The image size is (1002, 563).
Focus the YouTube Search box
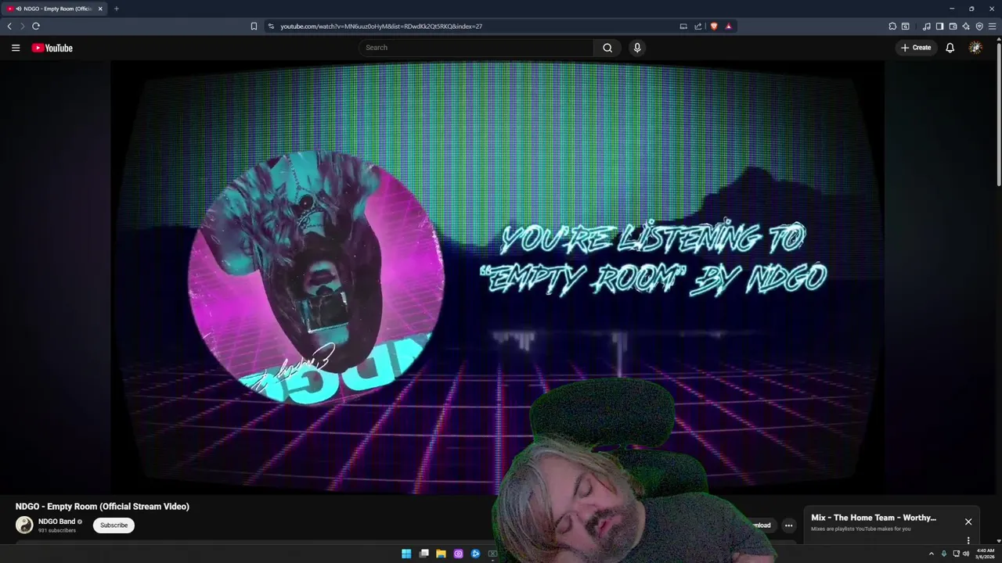(x=476, y=48)
